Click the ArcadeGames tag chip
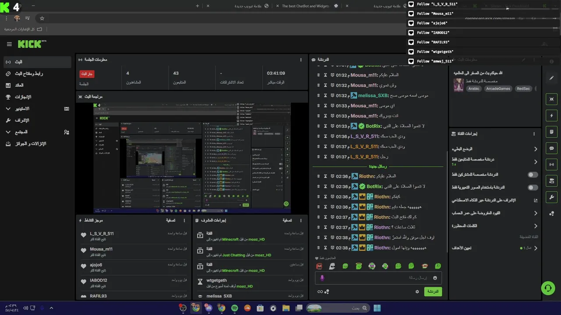This screenshot has width=561, height=315. 498,89
